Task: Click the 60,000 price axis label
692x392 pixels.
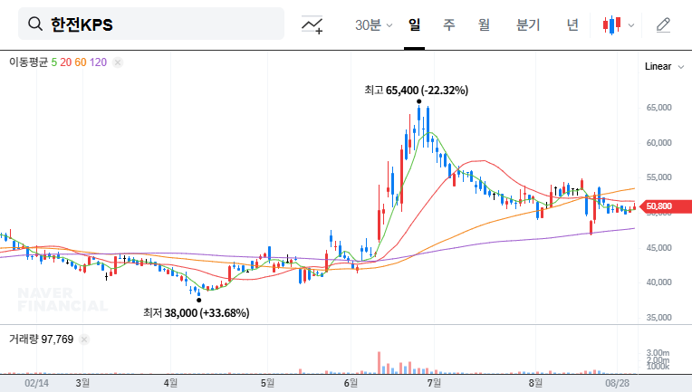Action: coord(658,143)
